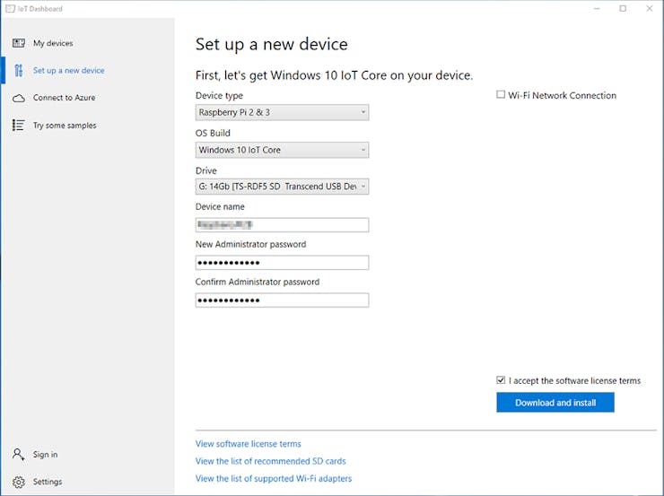
Task: Open the Drive selection dropdown
Action: [x=282, y=187]
